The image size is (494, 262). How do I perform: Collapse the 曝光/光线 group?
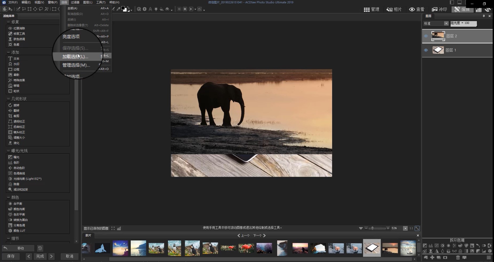coord(8,151)
